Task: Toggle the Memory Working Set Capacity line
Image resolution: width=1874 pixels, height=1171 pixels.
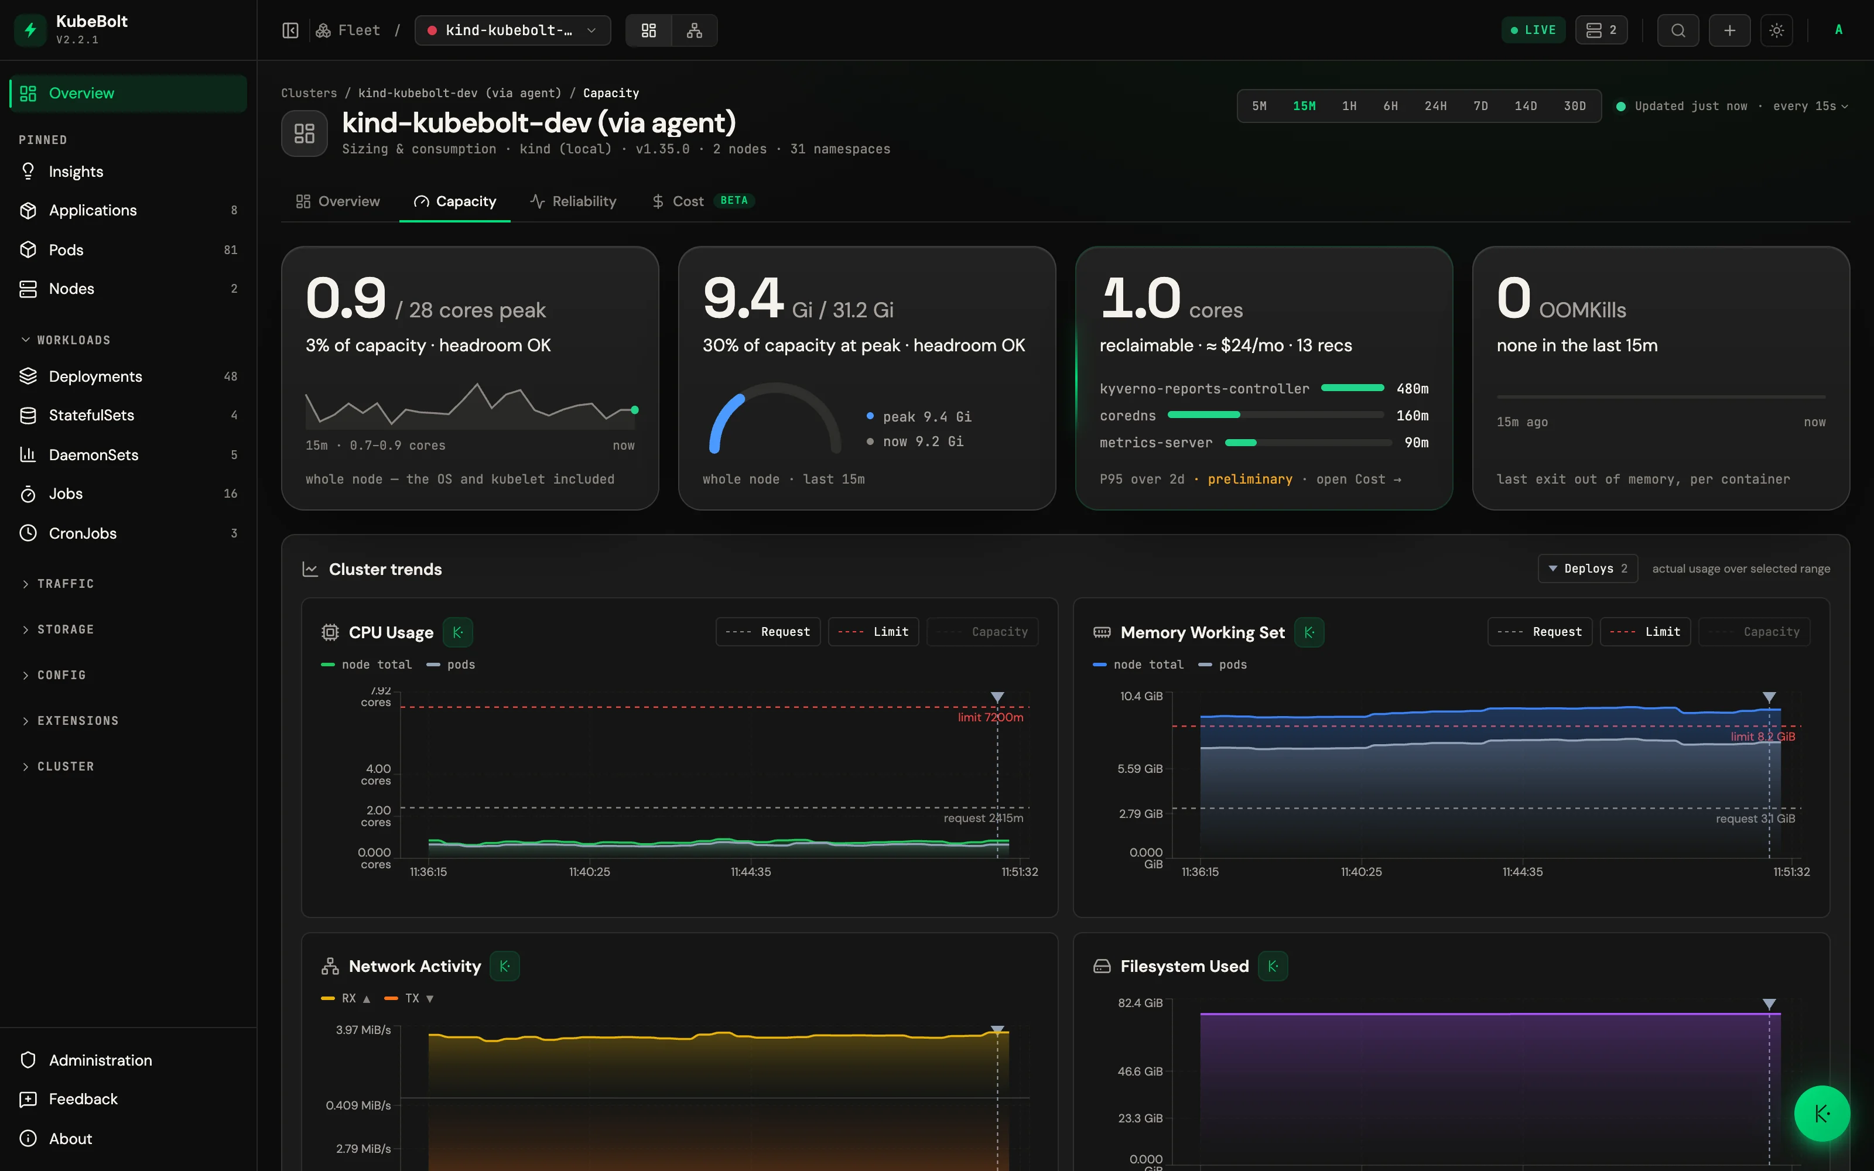Action: (1754, 632)
